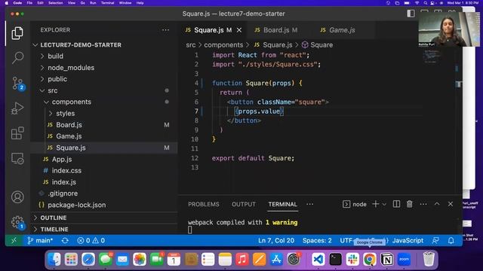Select the node terminal instance
Screen dimensions: 483x271
pos(355,204)
